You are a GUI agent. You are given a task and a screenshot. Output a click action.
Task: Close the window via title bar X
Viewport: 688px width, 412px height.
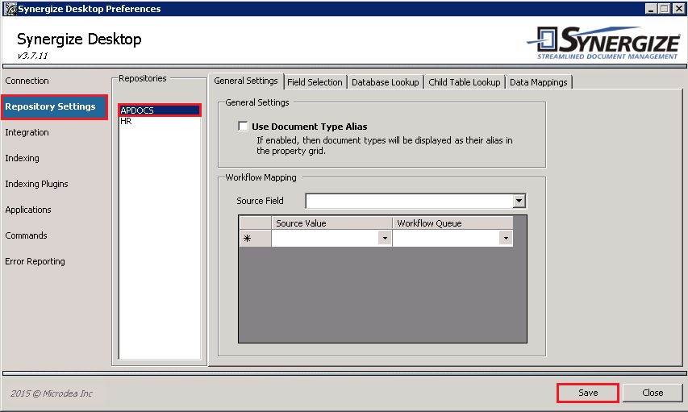pyautogui.click(x=678, y=8)
